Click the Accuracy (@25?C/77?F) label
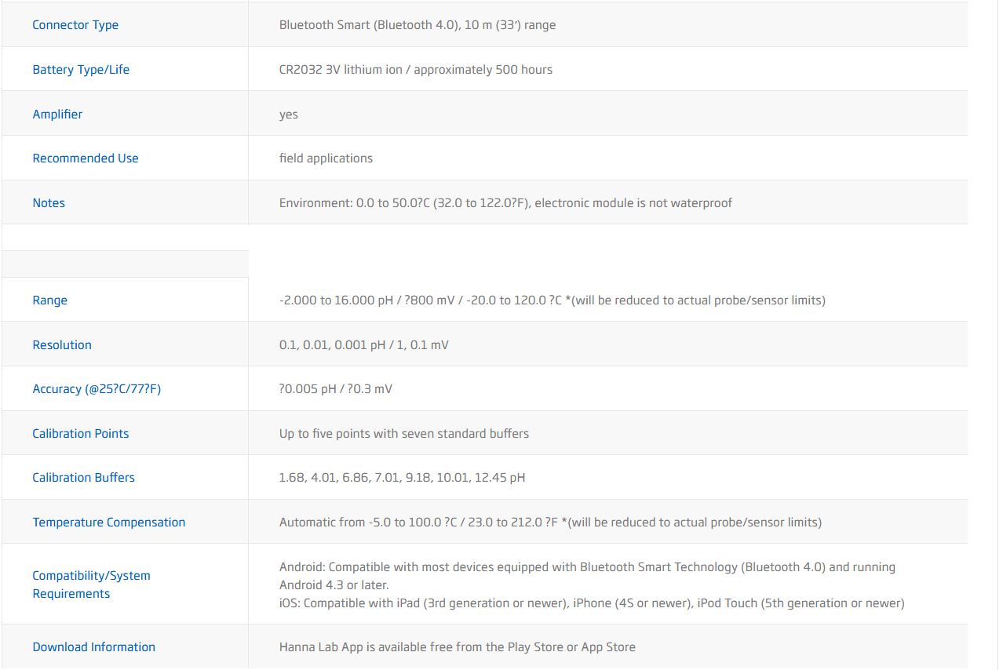The width and height of the screenshot is (1003, 670). [97, 389]
